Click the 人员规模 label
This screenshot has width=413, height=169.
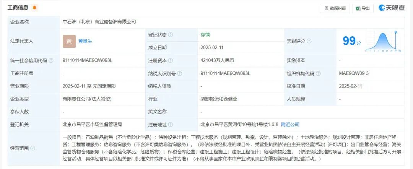coord(296,99)
